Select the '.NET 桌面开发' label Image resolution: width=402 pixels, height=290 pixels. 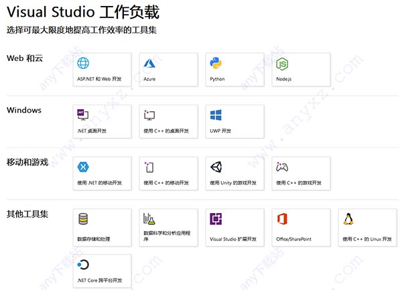92,131
